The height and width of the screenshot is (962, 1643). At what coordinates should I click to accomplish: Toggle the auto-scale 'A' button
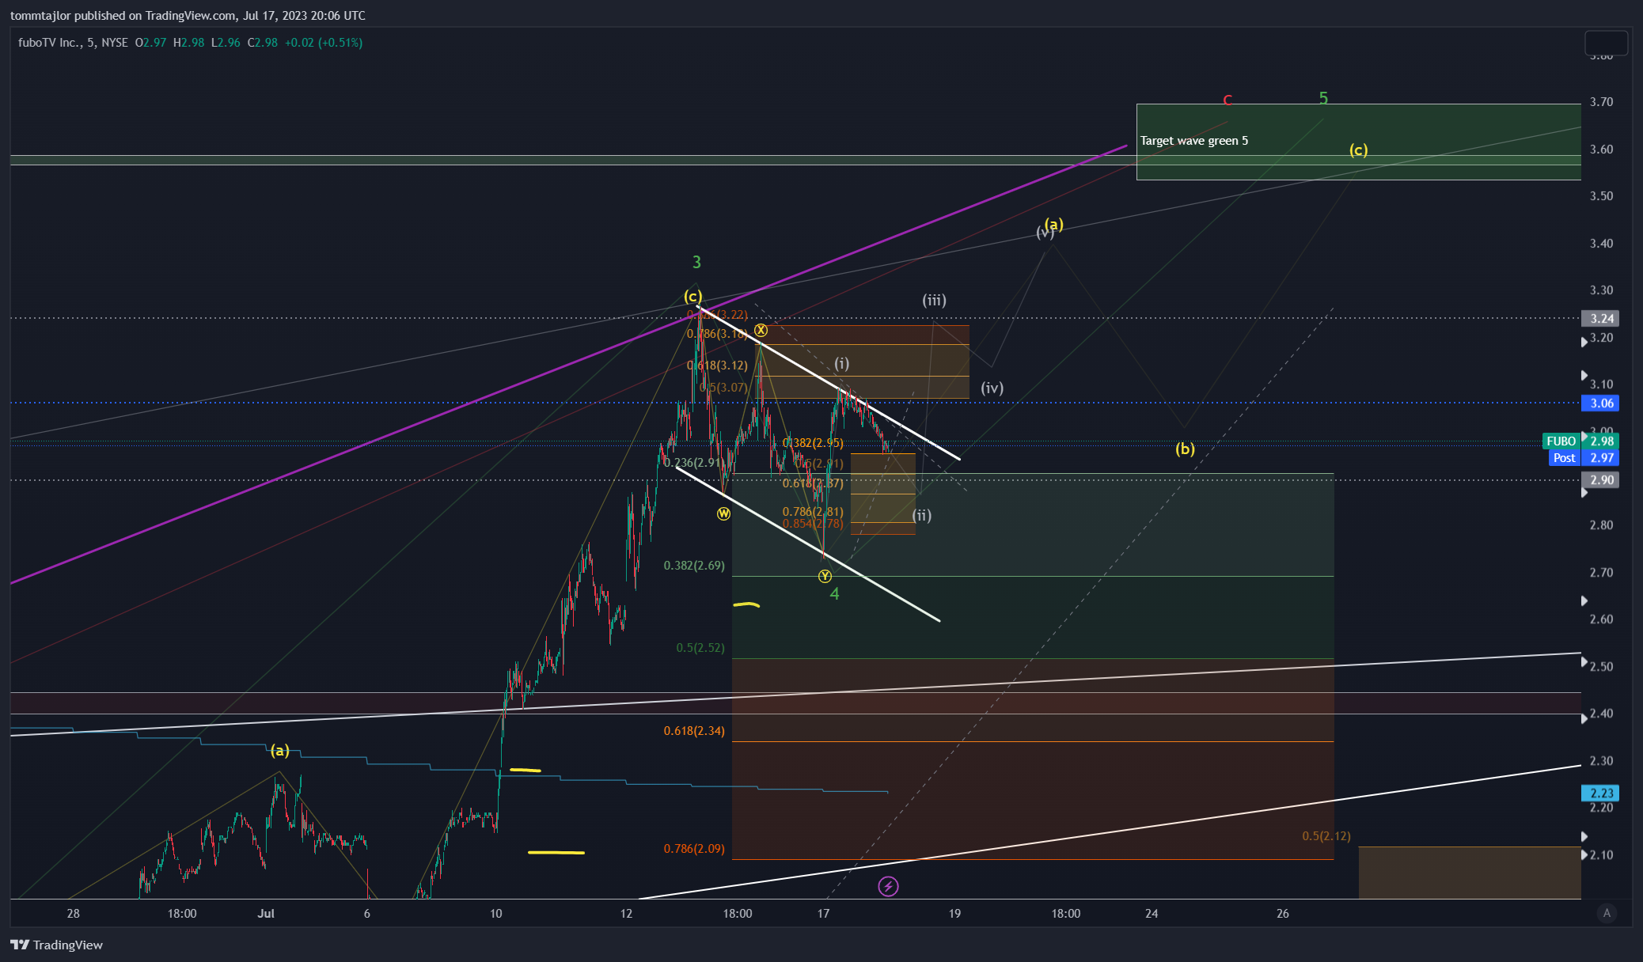(x=1606, y=913)
